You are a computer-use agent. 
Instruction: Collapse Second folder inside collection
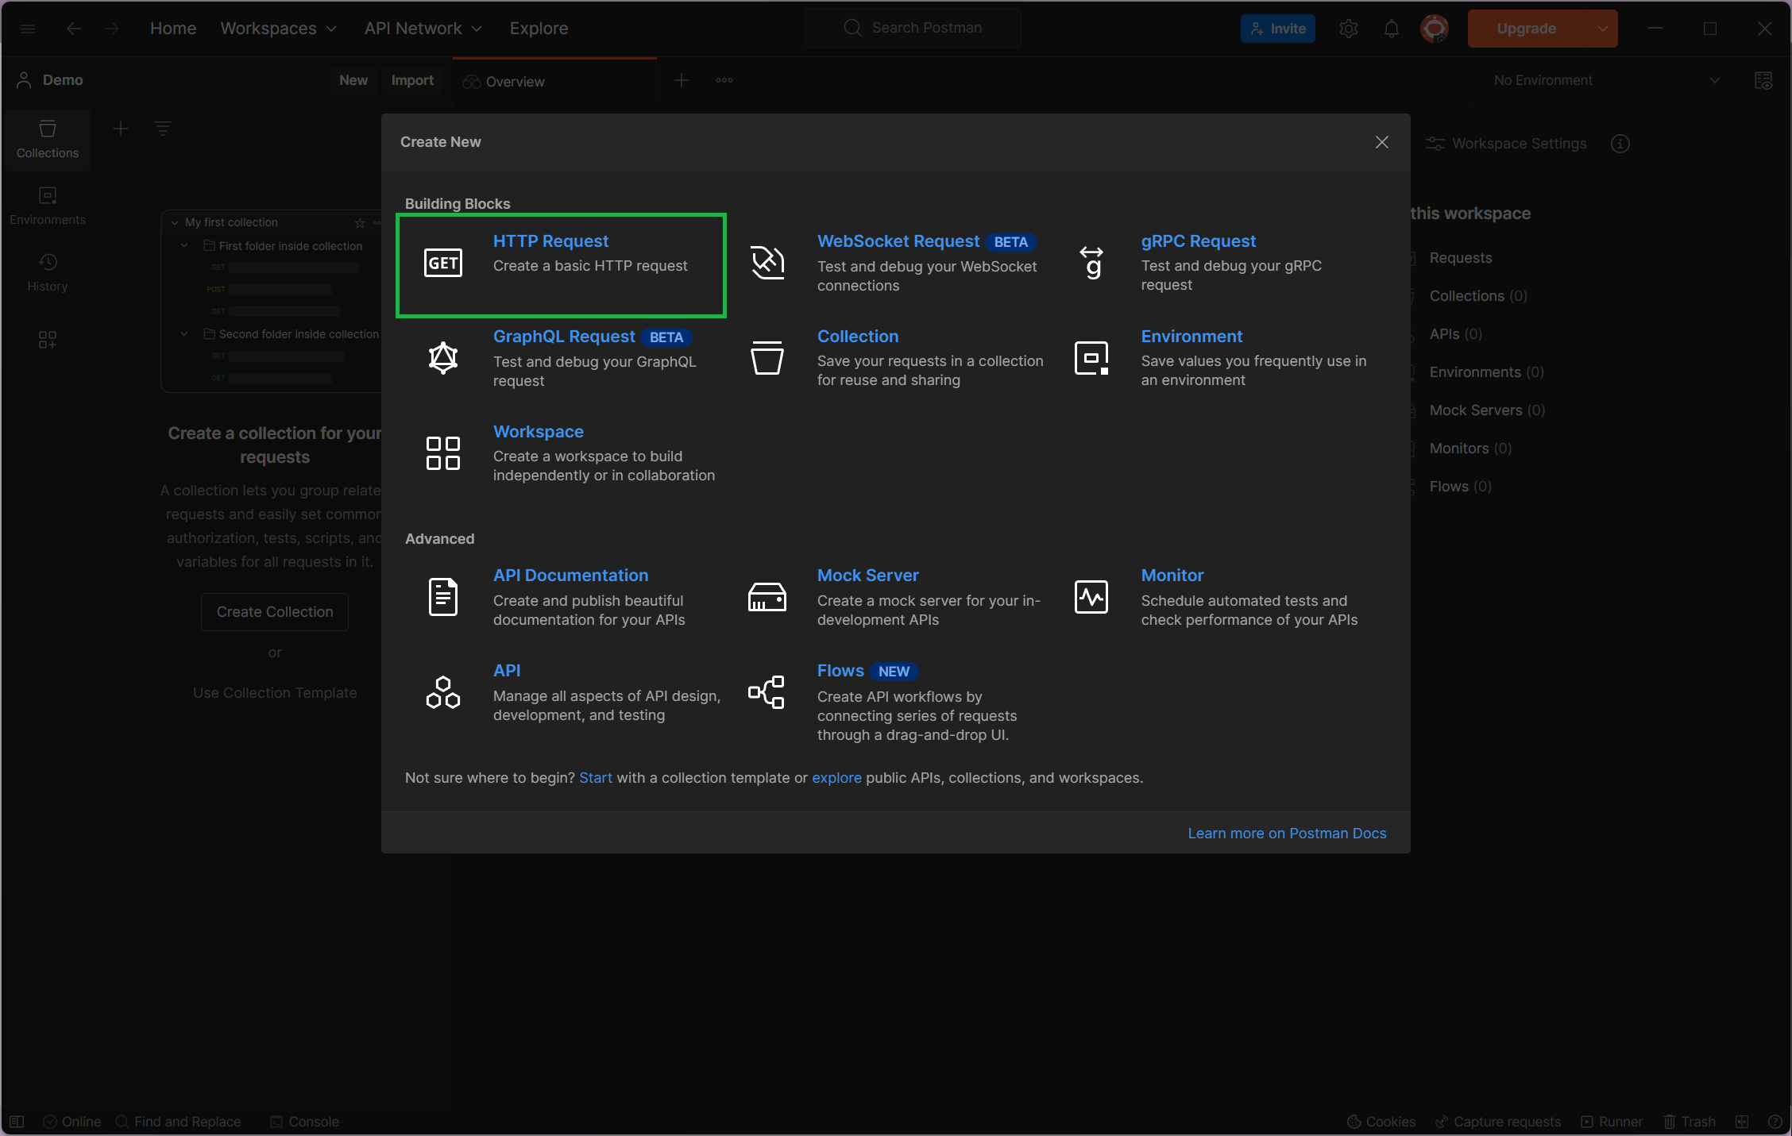(184, 334)
